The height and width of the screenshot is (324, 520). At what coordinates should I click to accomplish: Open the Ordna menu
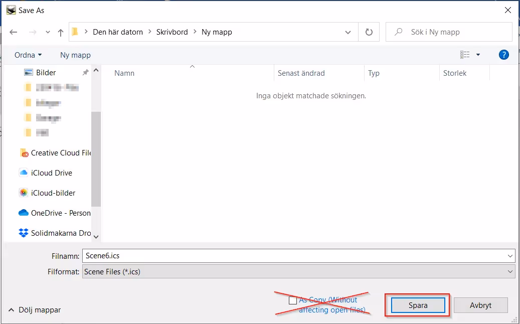pyautogui.click(x=28, y=55)
